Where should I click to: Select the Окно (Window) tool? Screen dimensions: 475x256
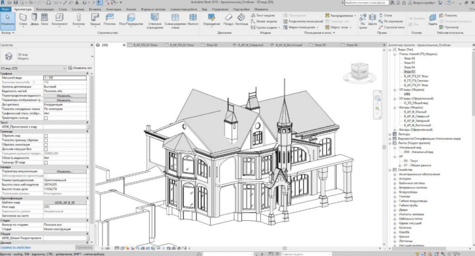pyautogui.click(x=44, y=19)
